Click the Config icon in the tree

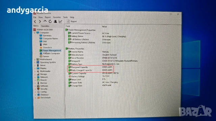[38, 92]
